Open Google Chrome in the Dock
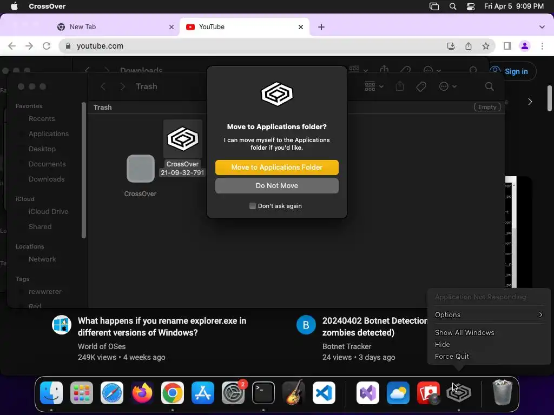Screen dimensions: 554x415 (173, 393)
